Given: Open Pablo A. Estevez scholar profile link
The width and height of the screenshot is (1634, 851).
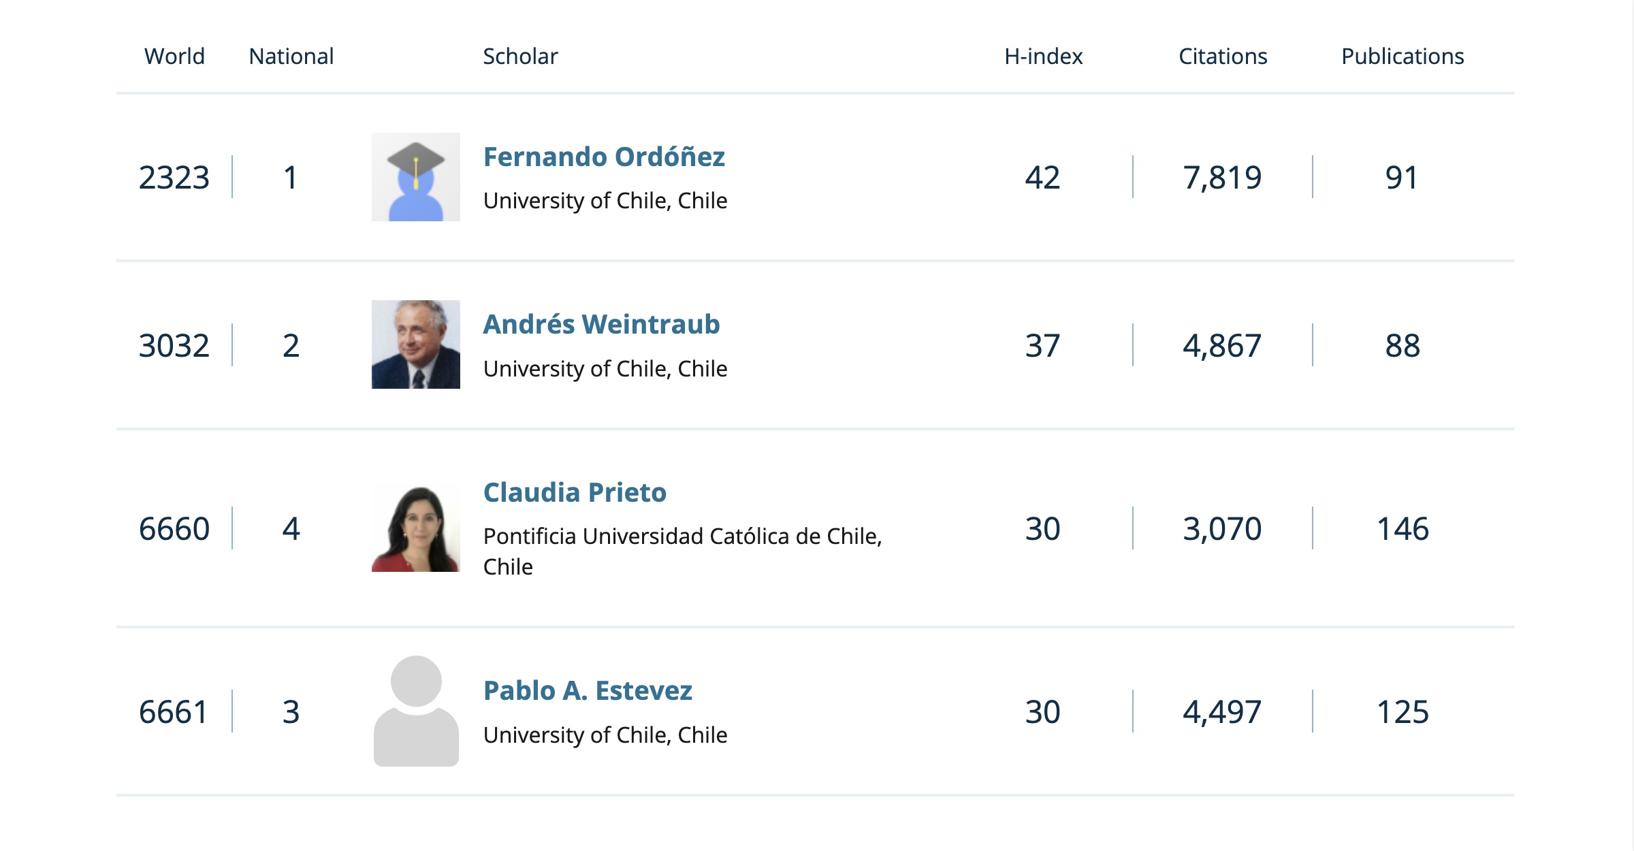Looking at the screenshot, I should tap(588, 690).
